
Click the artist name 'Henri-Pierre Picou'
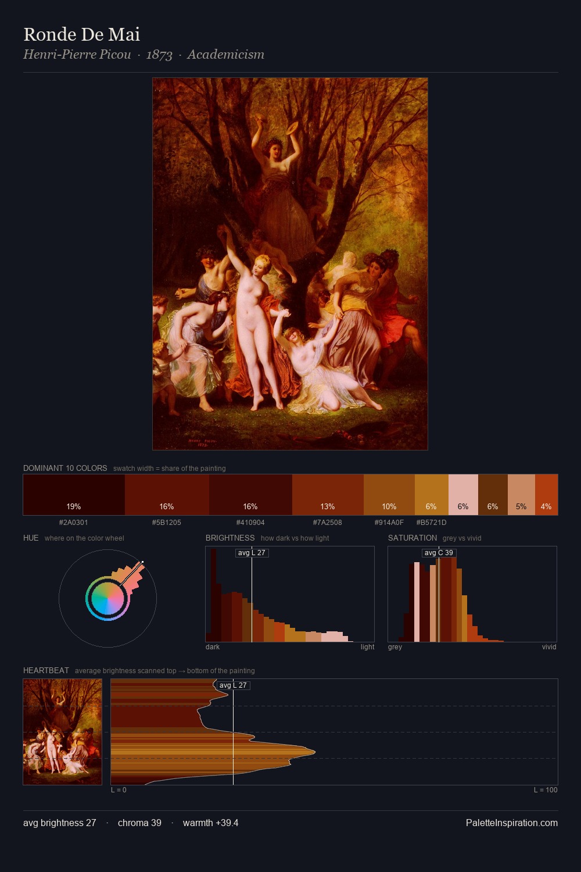click(77, 55)
